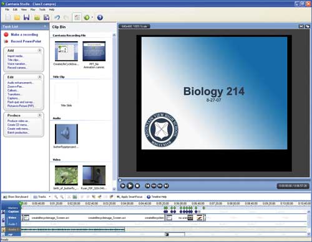Click the green import media folder icon

click(37, 17)
